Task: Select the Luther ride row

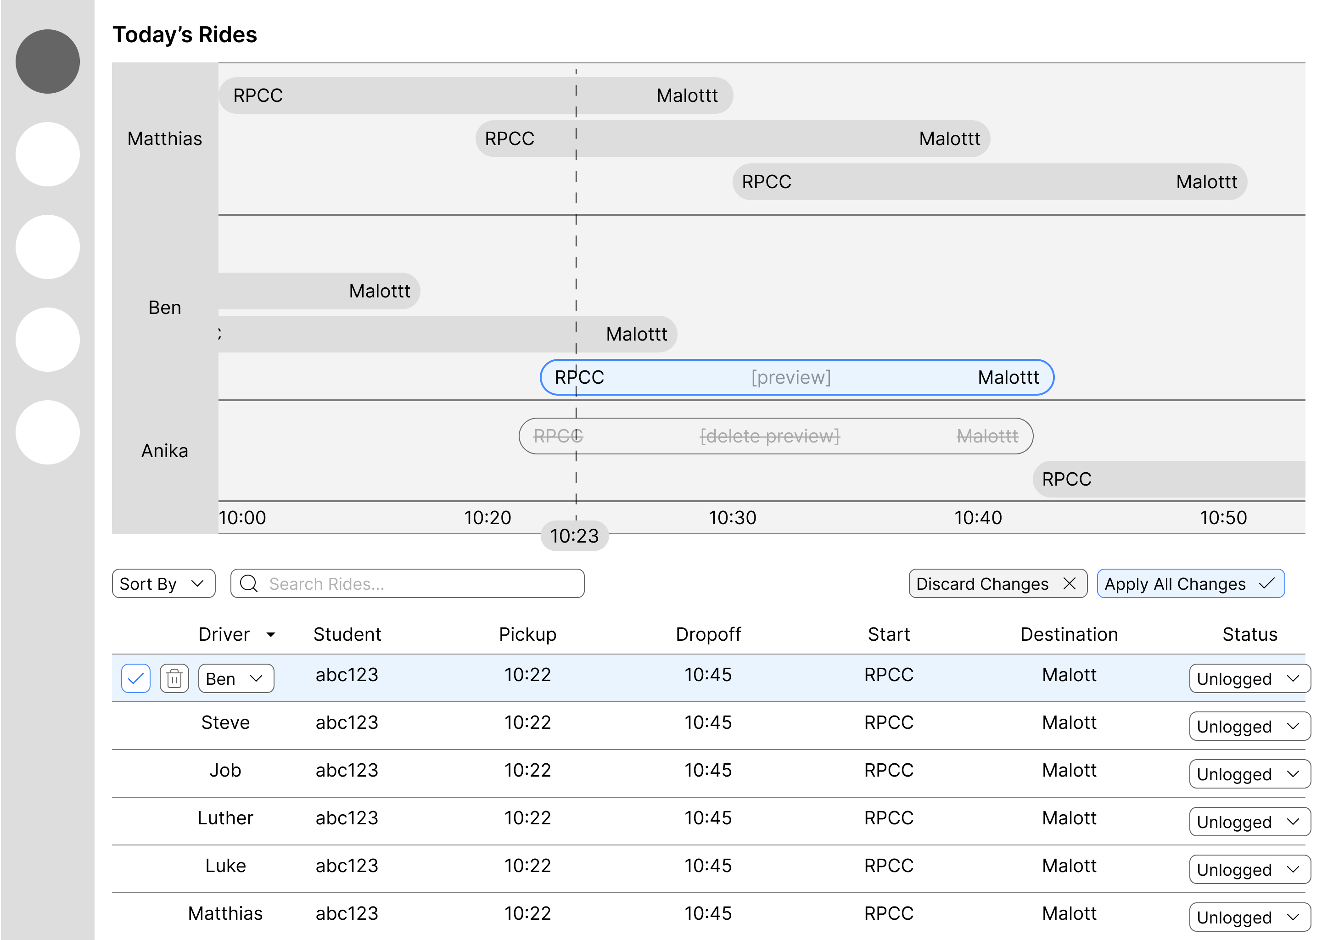Action: (x=708, y=821)
